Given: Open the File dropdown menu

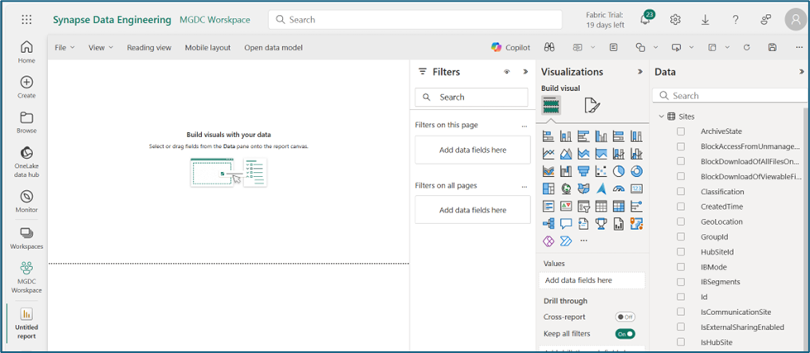Looking at the screenshot, I should 65,47.
